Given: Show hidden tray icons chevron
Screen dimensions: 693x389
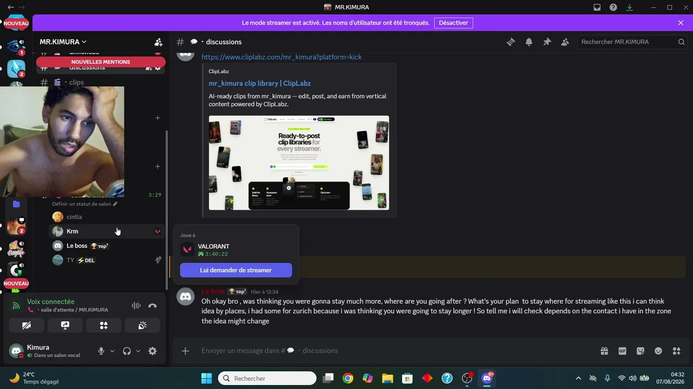Looking at the screenshot, I should [x=578, y=378].
